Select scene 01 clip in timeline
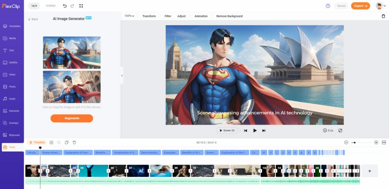 [x=33, y=171]
